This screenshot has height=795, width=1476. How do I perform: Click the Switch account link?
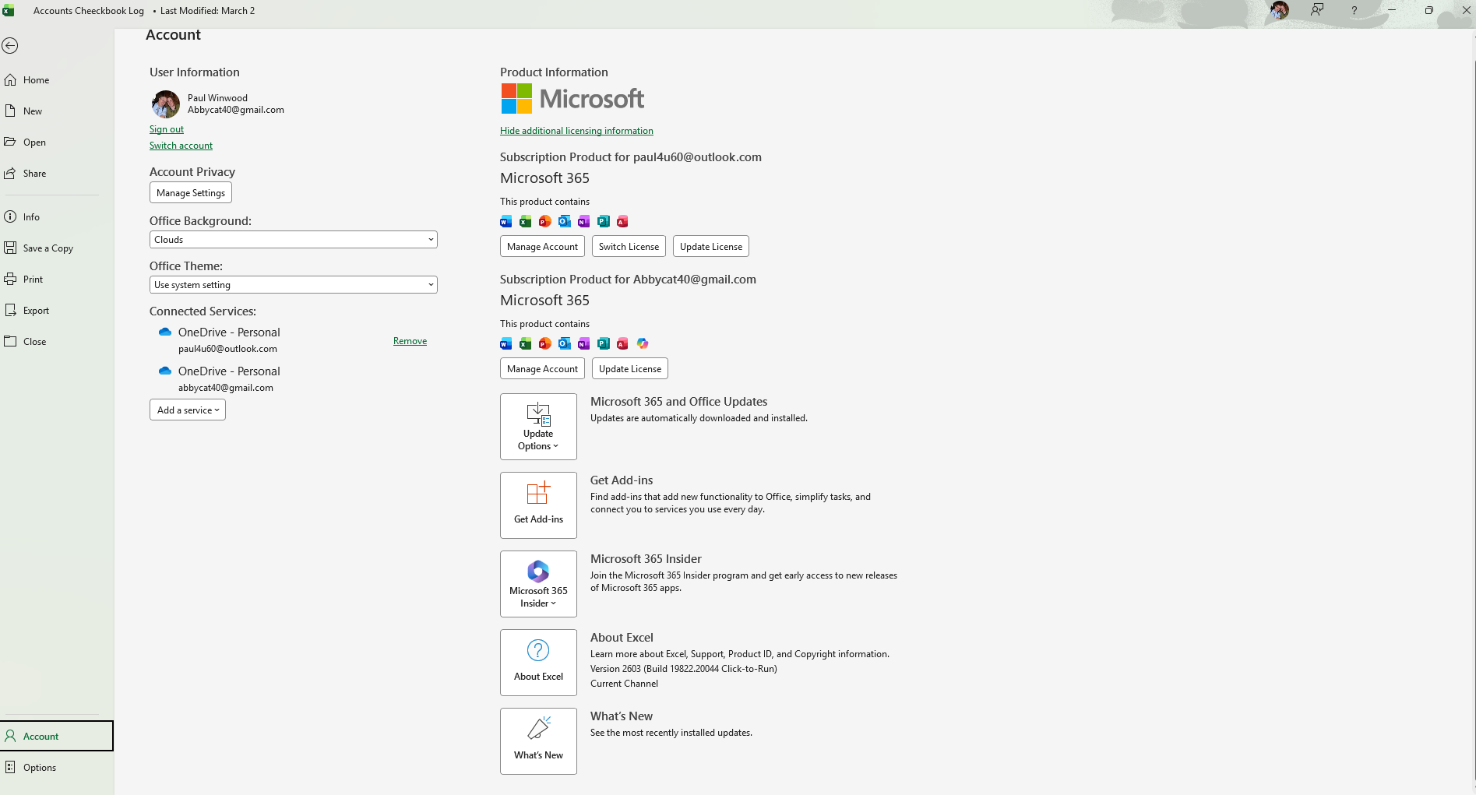click(x=181, y=146)
